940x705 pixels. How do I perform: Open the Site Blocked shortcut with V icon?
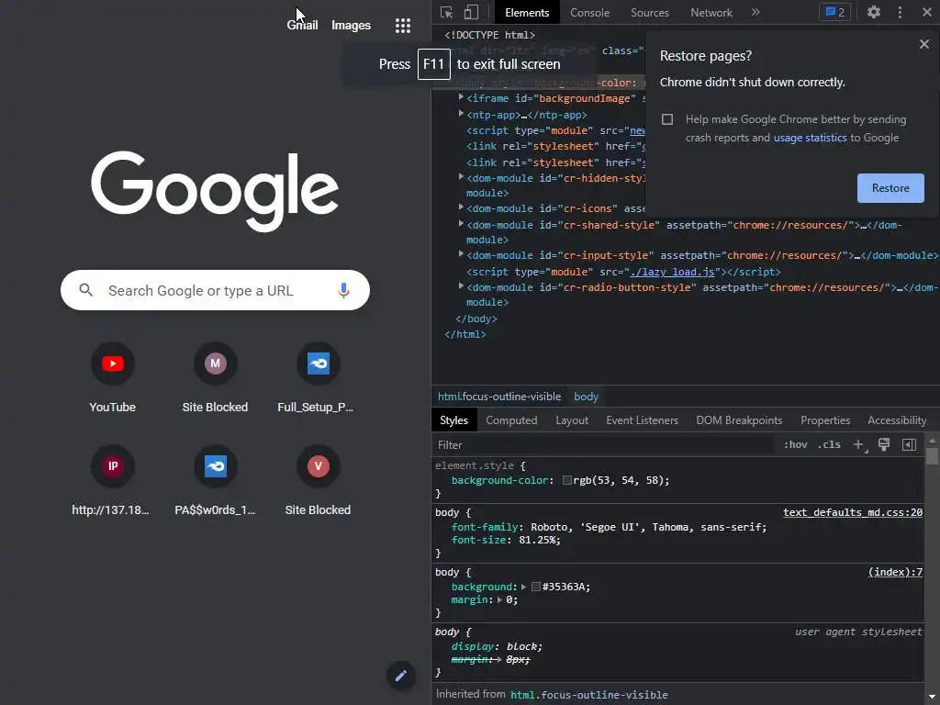318,481
